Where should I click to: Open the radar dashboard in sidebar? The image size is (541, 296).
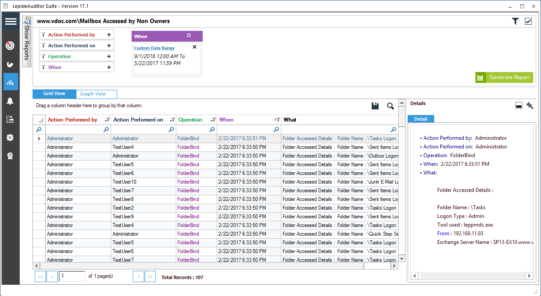pyautogui.click(x=10, y=45)
